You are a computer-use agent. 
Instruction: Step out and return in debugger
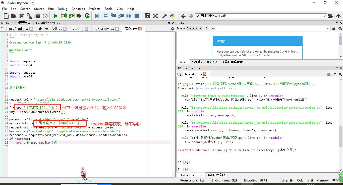121,16
